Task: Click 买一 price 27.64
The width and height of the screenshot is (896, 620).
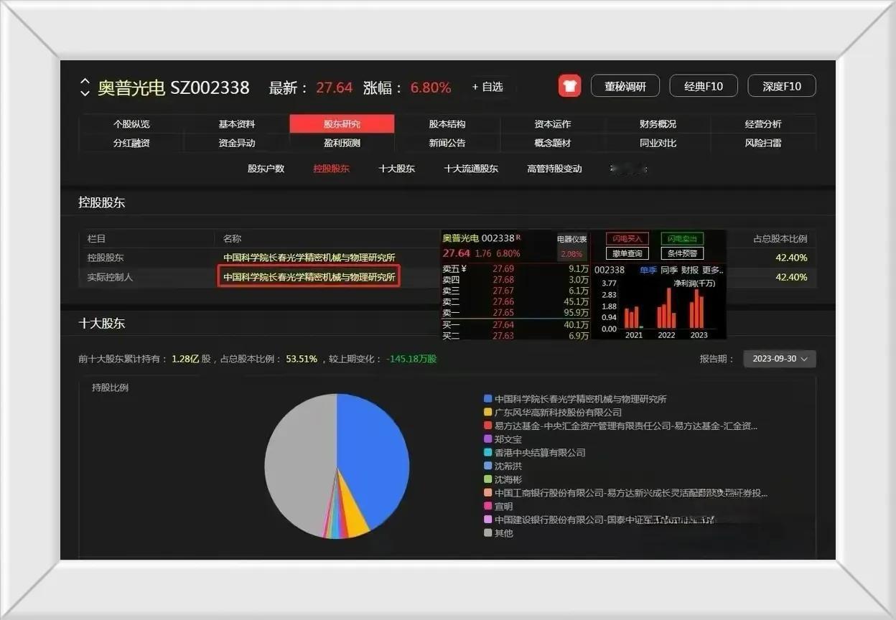Action: point(503,325)
